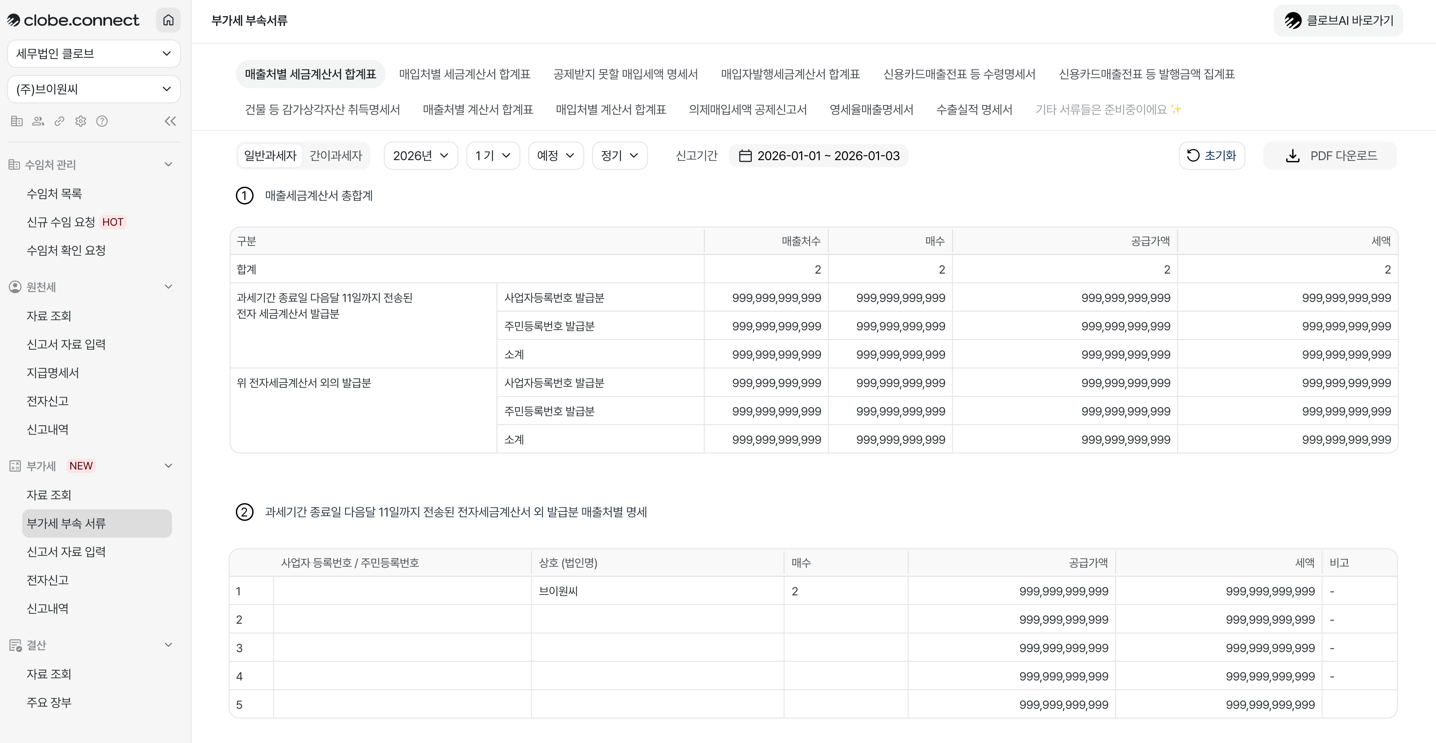Open the 정기 dropdown
The image size is (1436, 743).
click(620, 155)
